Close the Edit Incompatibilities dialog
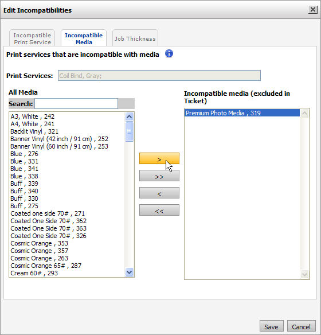The image size is (321, 335). click(312, 10)
